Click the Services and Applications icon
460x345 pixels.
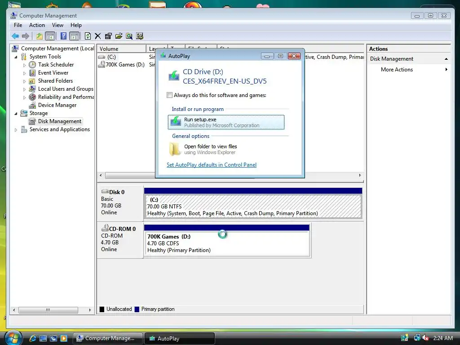[x=24, y=129]
